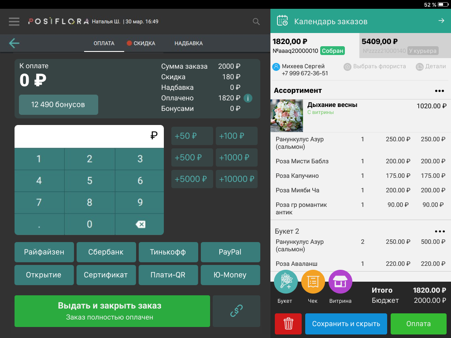
Task: Open the Чек receipt icon
Action: (x=313, y=282)
